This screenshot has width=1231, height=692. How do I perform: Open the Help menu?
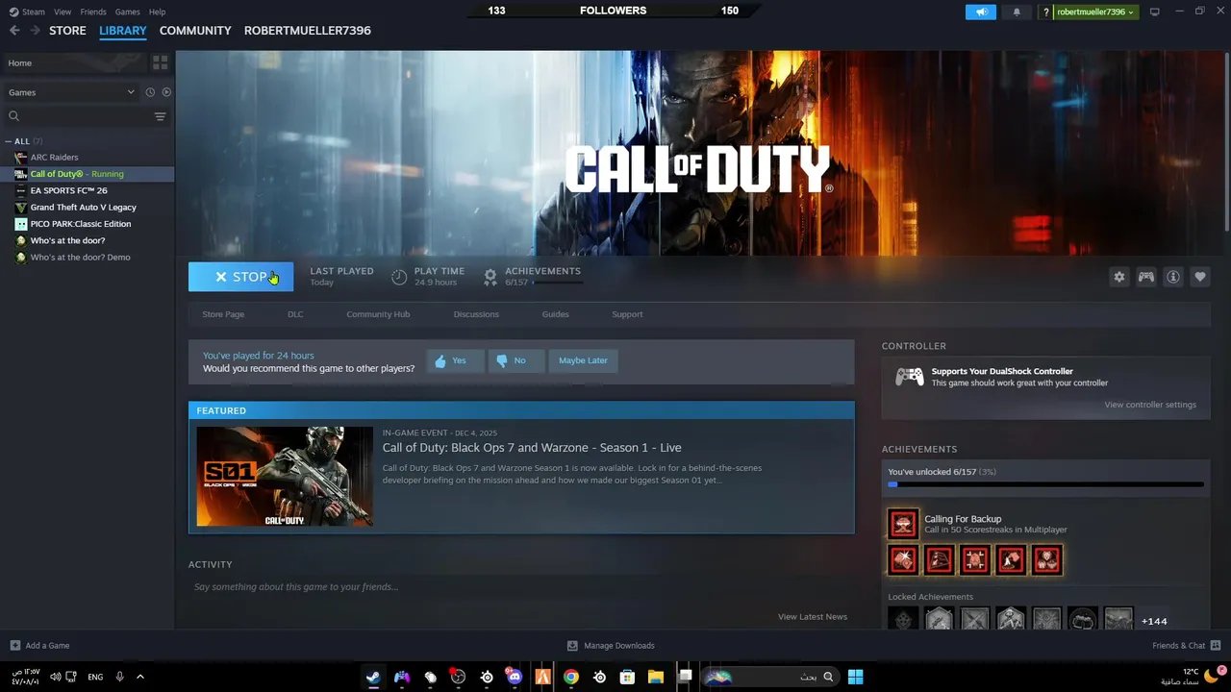157,12
